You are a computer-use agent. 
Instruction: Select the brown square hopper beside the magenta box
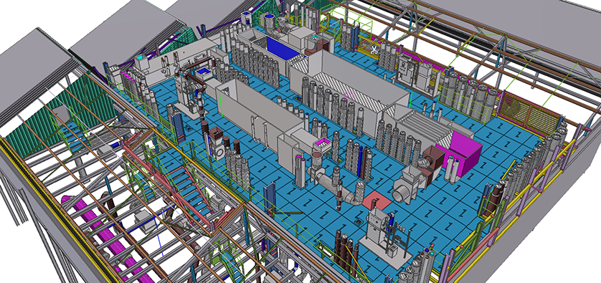tap(433, 157)
